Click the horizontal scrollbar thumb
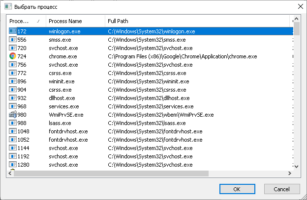This screenshot has width=307, height=200. coord(111,173)
